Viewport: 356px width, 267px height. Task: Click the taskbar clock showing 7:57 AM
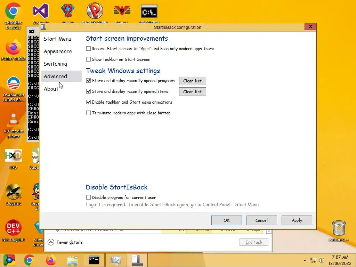pyautogui.click(x=340, y=260)
